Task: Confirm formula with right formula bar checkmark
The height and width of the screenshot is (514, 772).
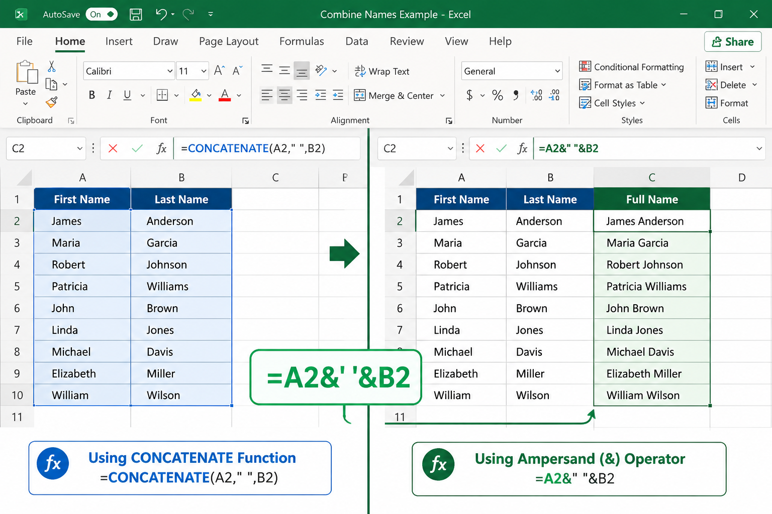Action: click(501, 148)
